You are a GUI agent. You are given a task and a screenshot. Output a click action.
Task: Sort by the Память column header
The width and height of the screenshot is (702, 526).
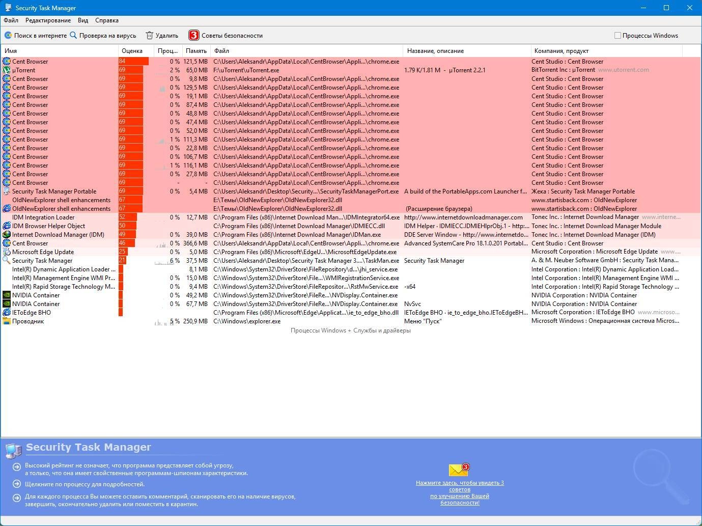tap(196, 51)
